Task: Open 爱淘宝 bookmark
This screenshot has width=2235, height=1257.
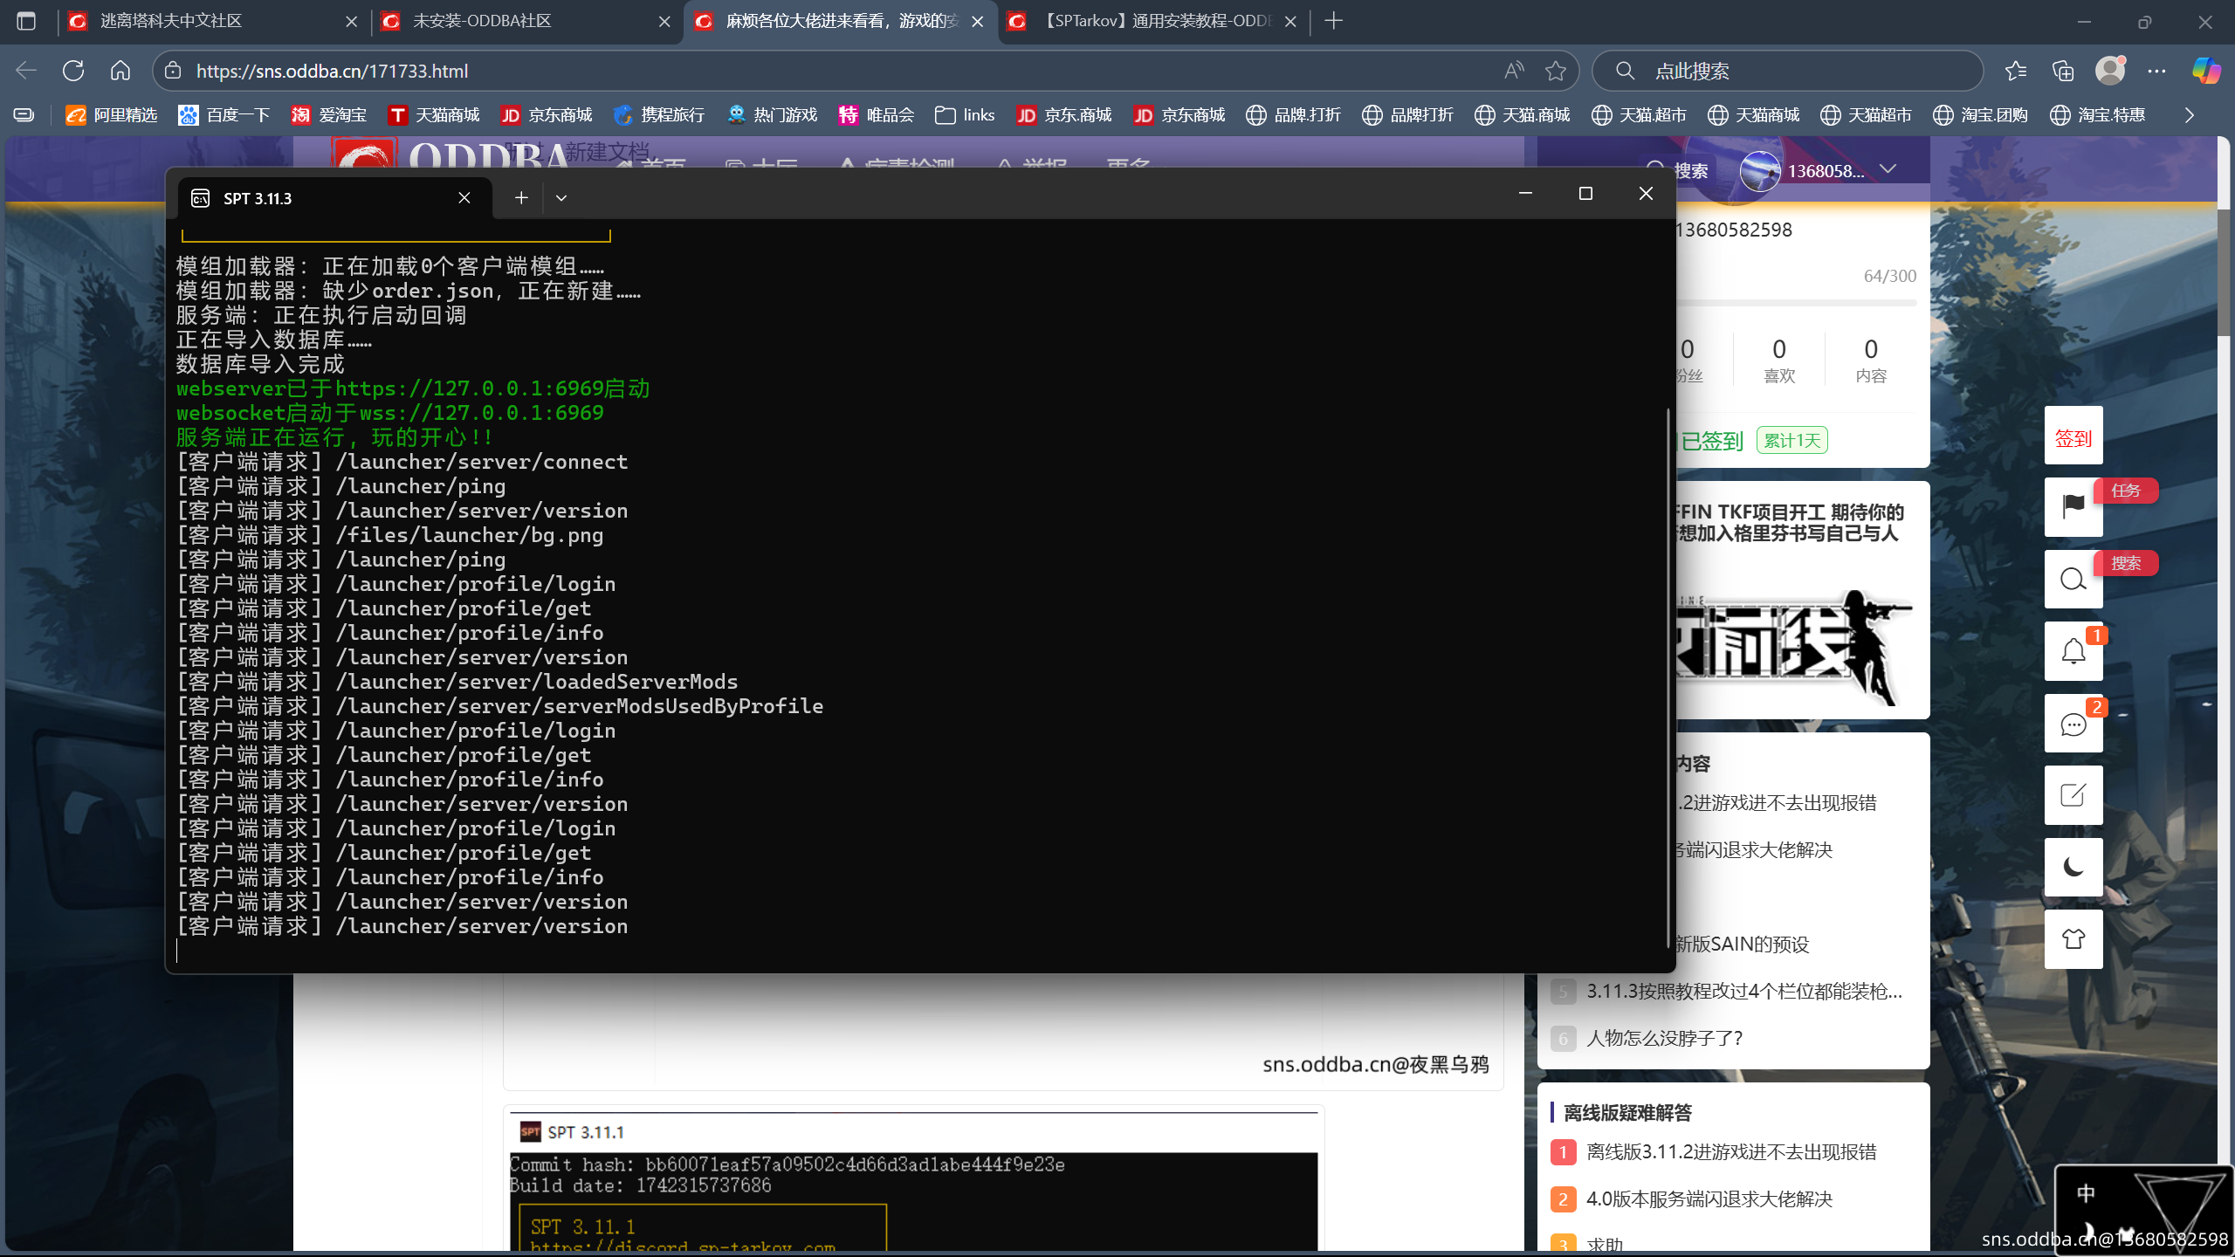Action: click(329, 115)
